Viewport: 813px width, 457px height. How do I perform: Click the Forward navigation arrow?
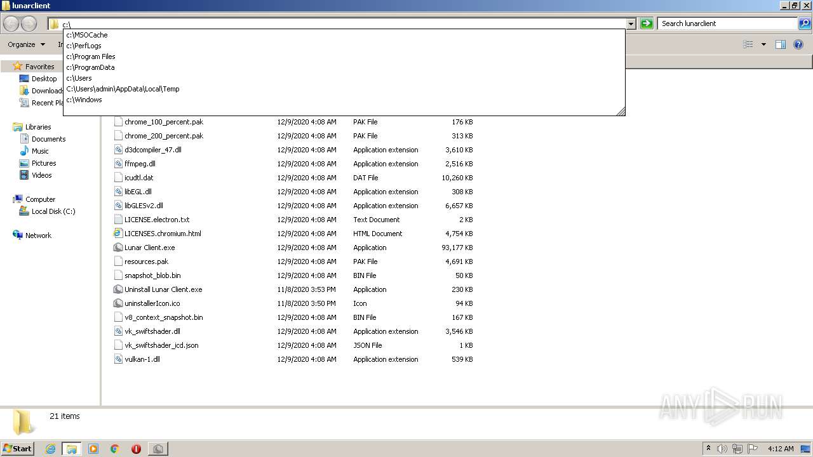pos(29,23)
